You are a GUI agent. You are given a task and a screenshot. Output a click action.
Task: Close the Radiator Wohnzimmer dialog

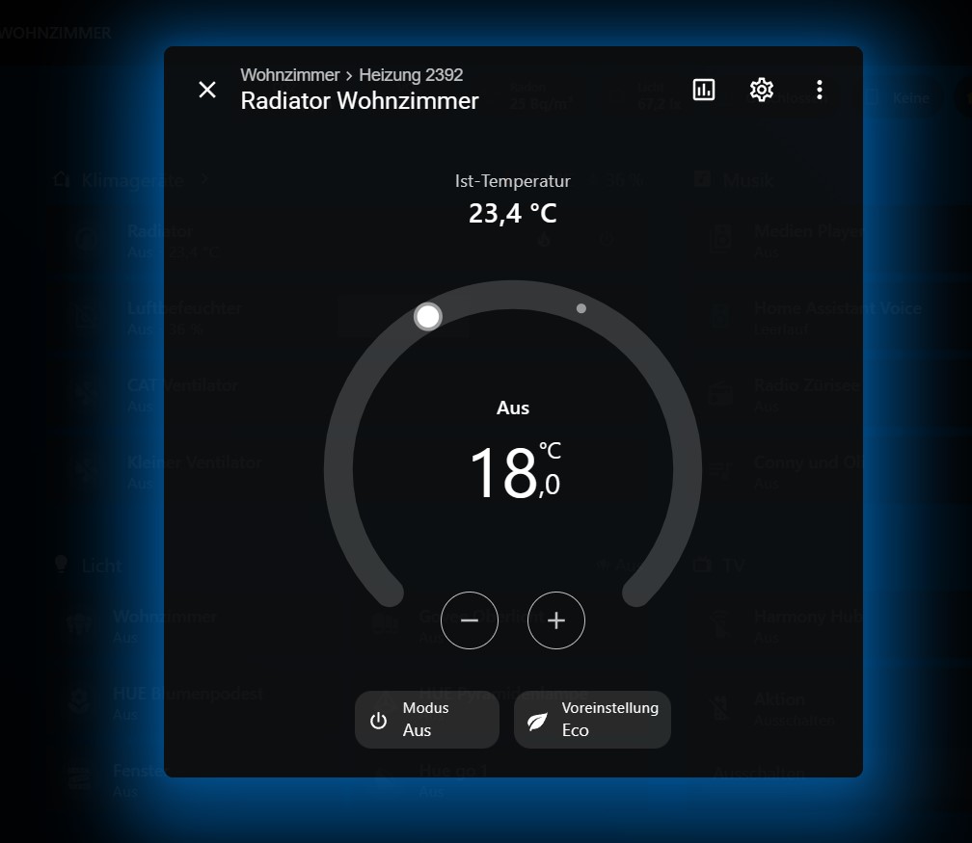click(207, 90)
